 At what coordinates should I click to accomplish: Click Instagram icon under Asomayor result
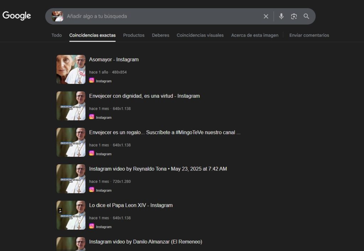(92, 80)
